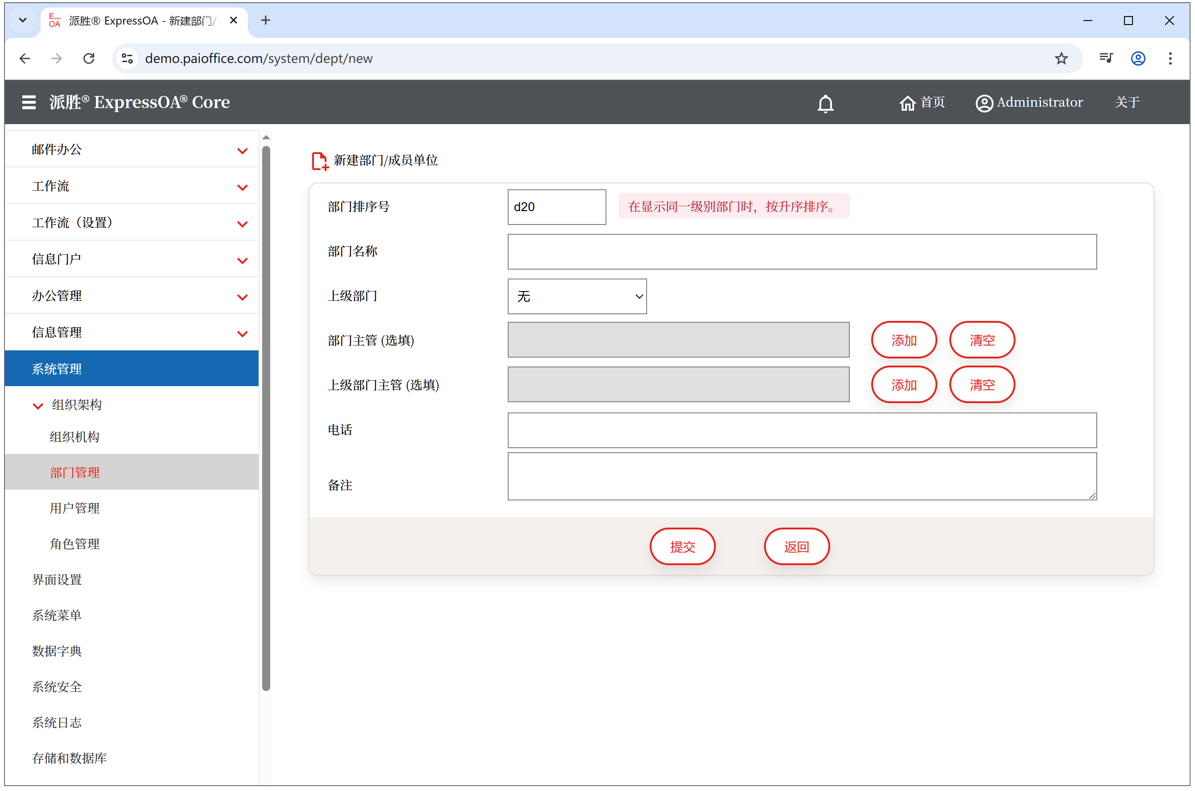This screenshot has height=791, width=1195.
Task: Open 界面设置 in the sidebar
Action: click(57, 579)
